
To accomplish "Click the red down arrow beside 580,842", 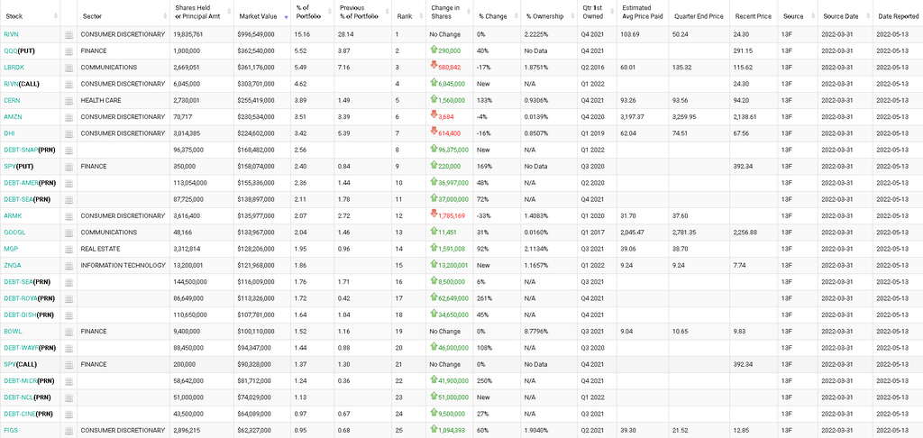I will click(434, 67).
